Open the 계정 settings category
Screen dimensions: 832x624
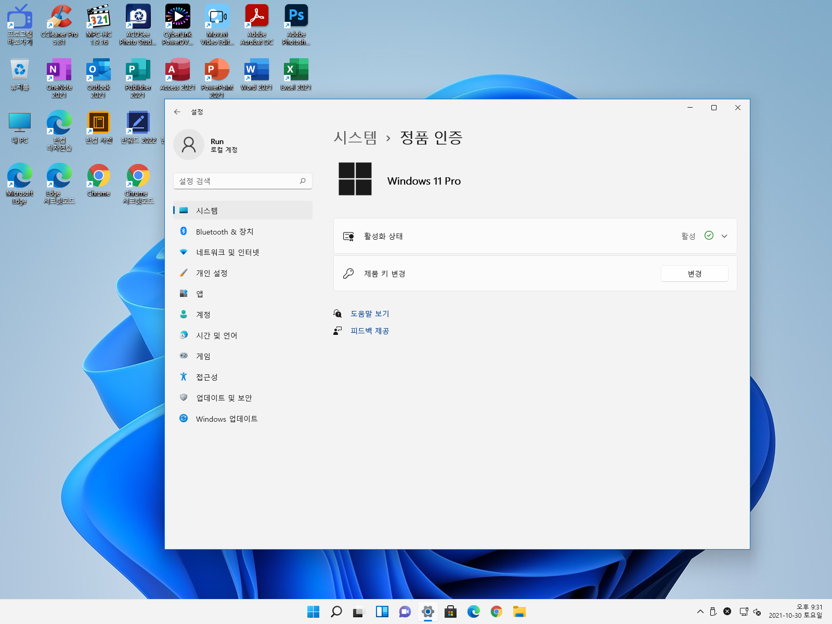coord(243,315)
